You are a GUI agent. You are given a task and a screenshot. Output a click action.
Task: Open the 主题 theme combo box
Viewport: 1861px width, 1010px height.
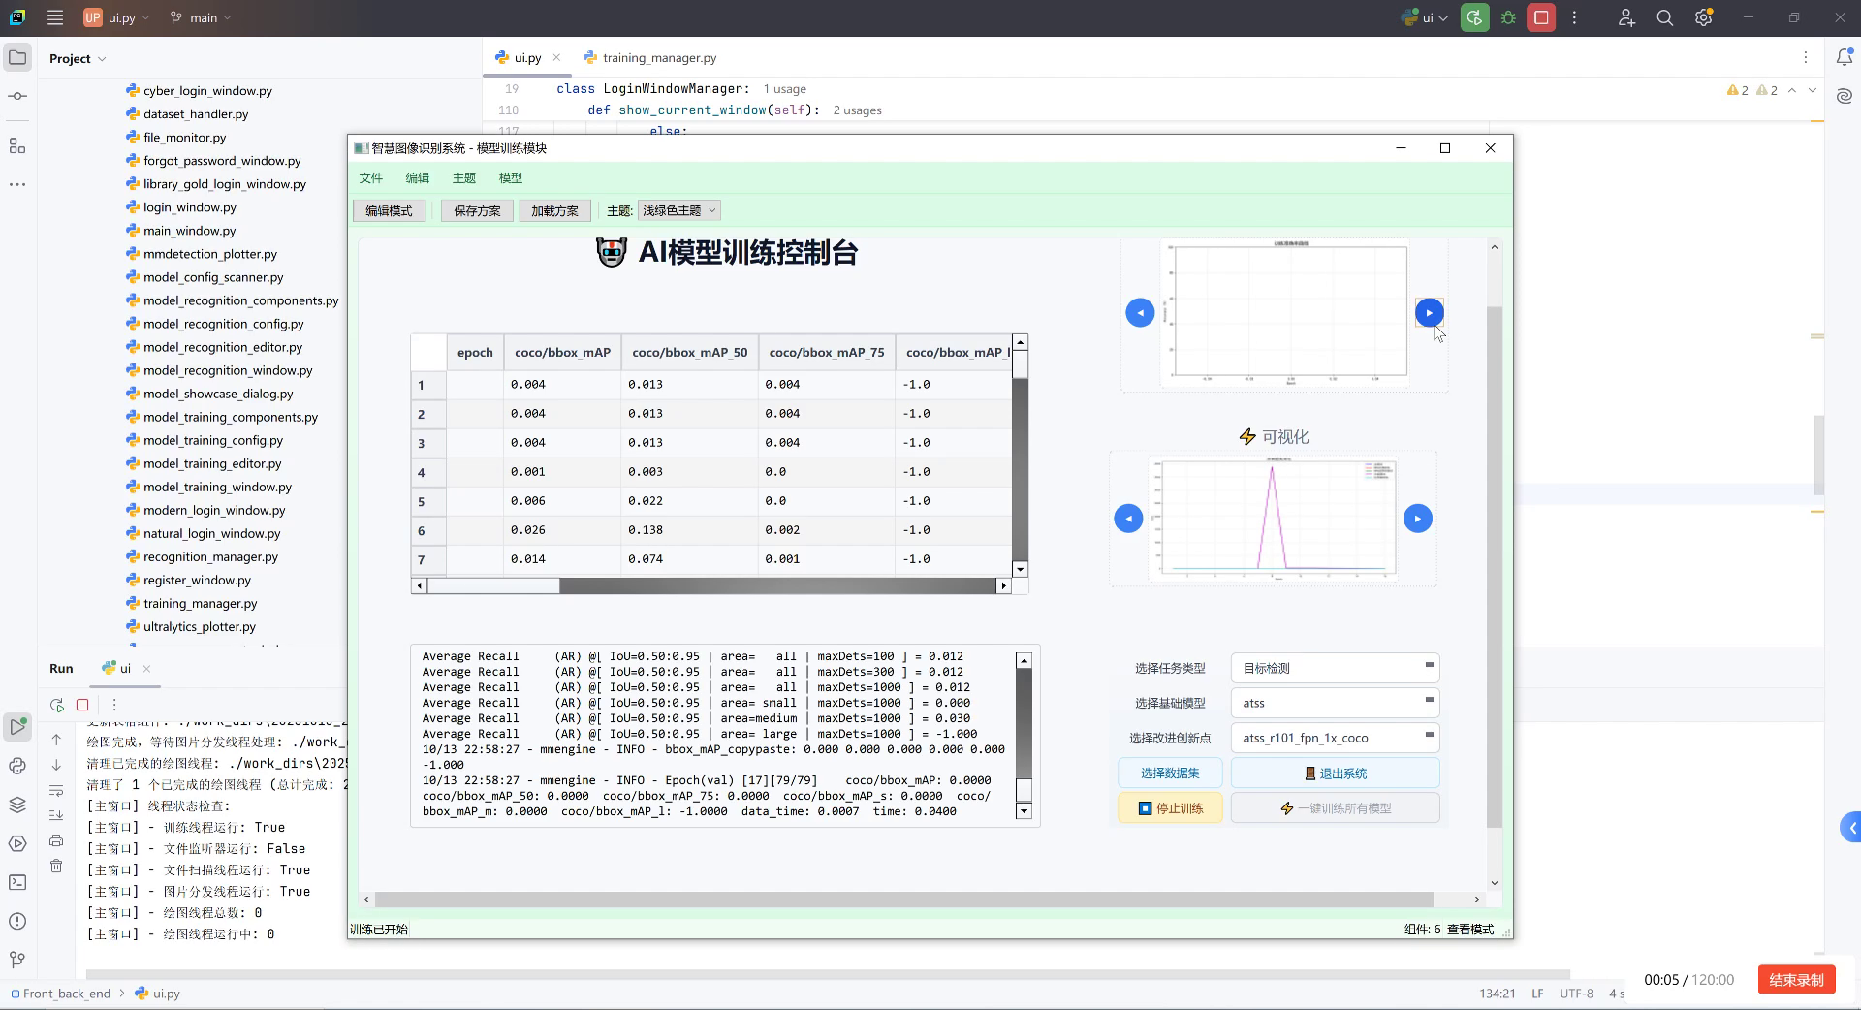click(x=678, y=210)
